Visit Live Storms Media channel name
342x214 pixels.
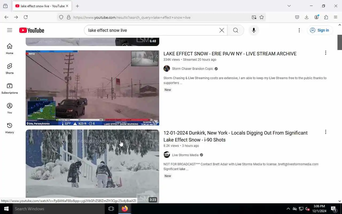click(x=185, y=155)
